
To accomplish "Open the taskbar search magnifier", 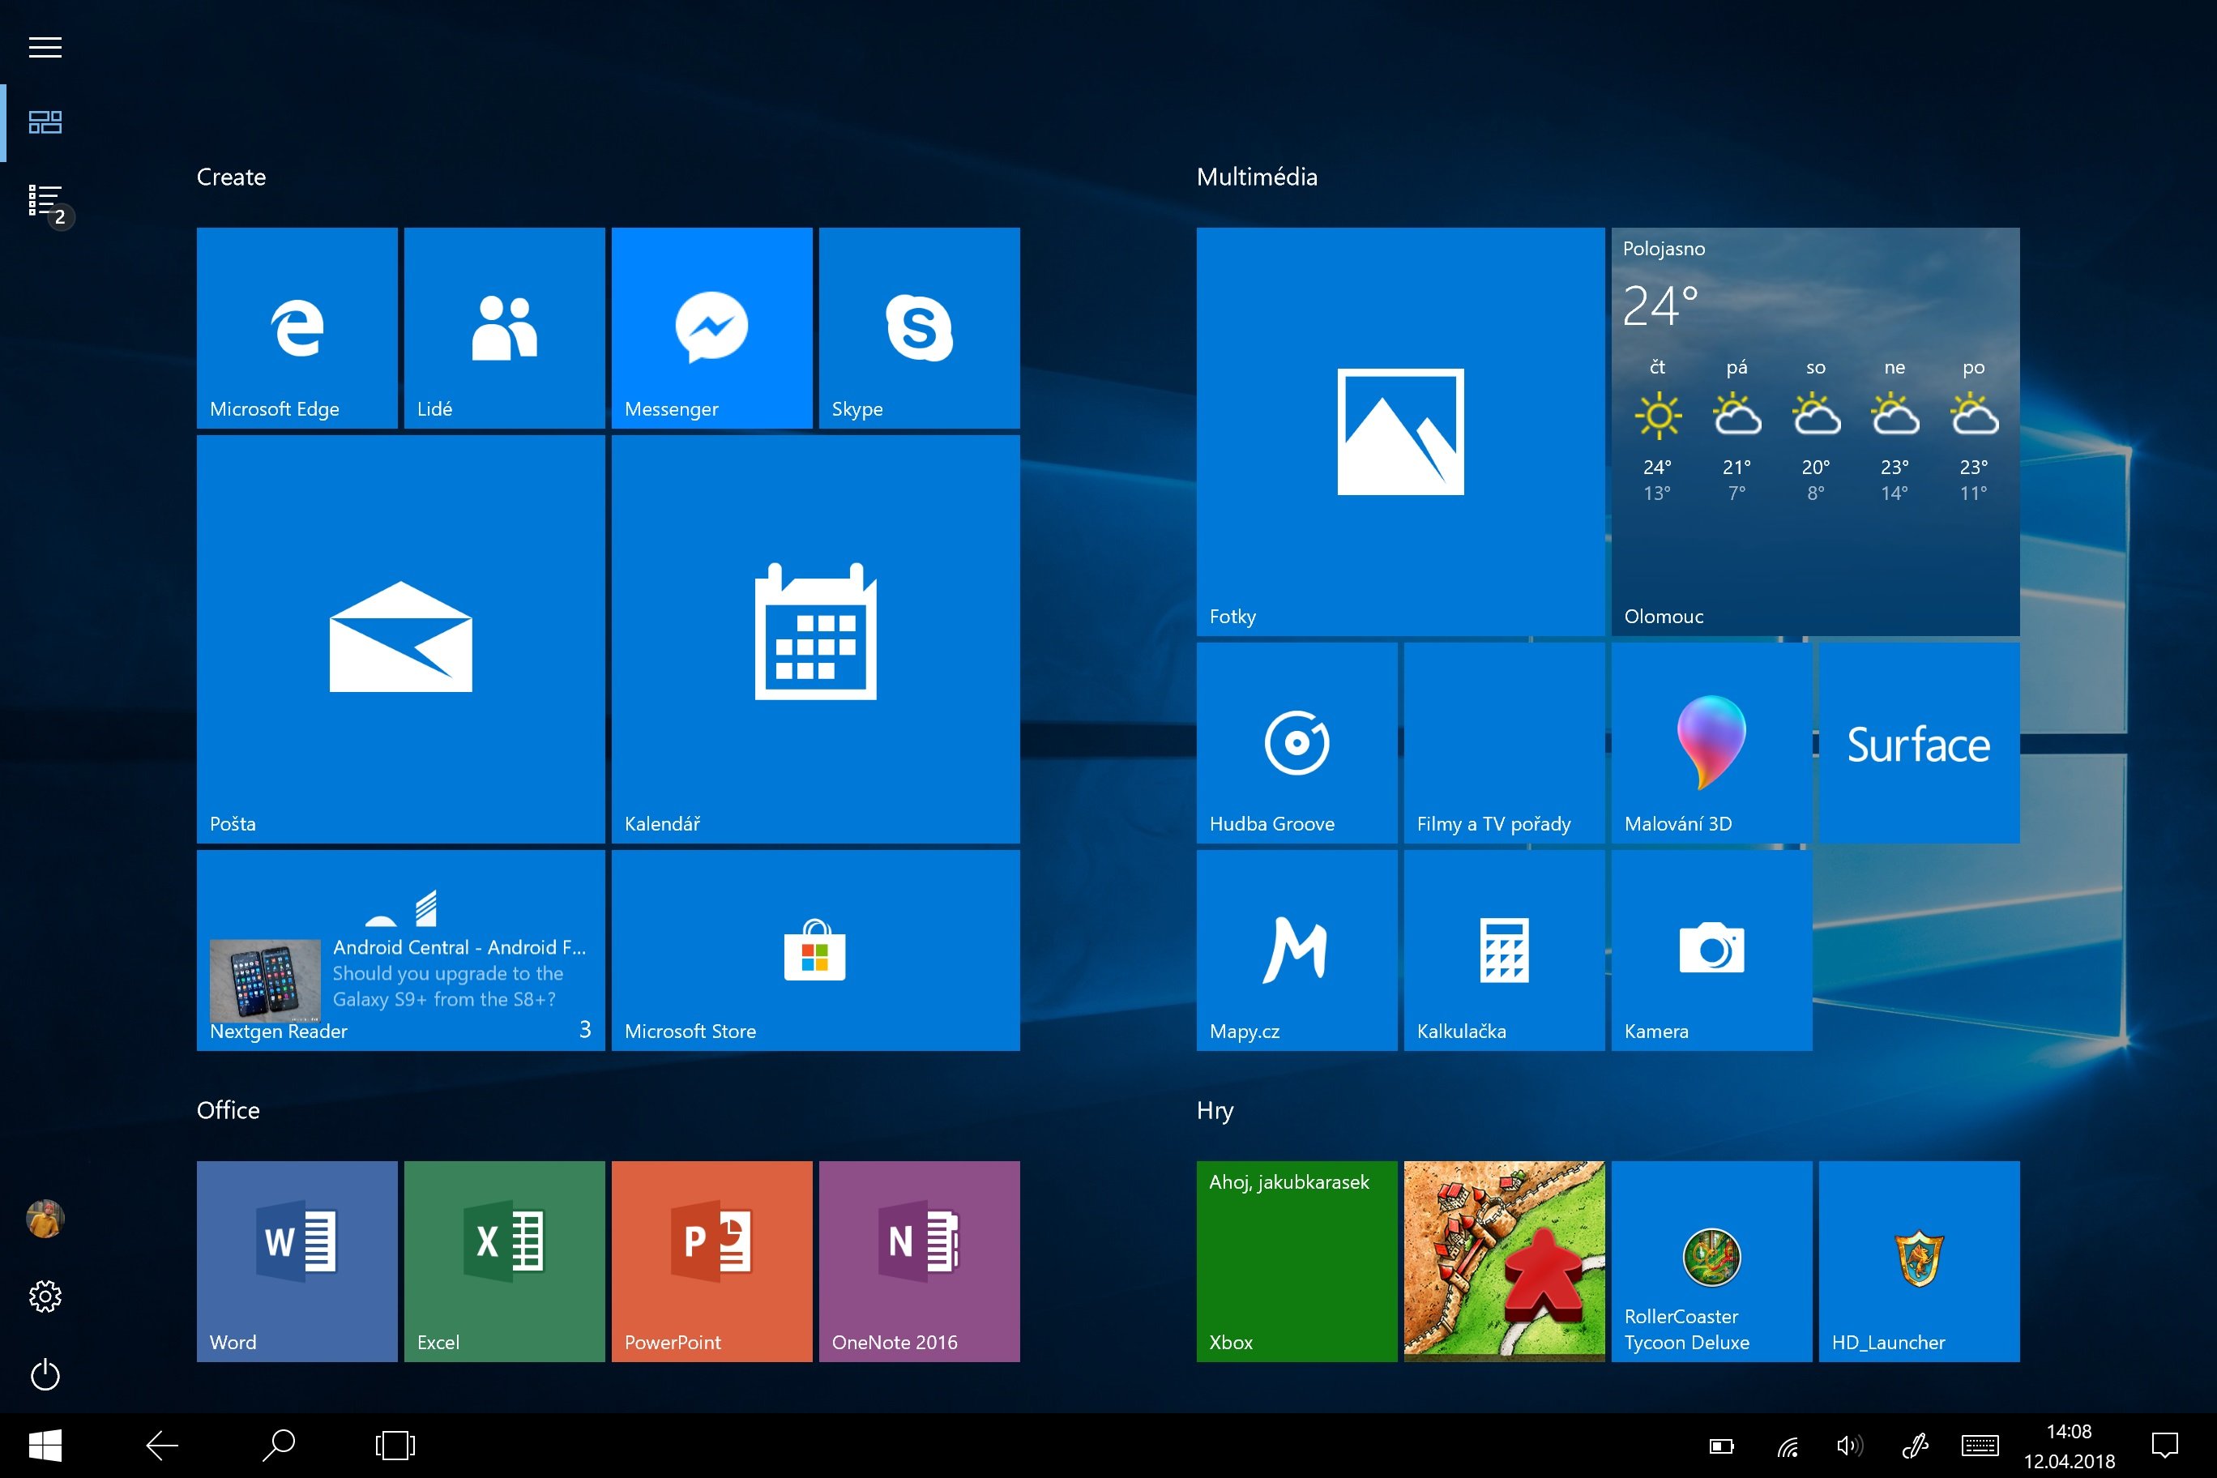I will click(x=279, y=1445).
